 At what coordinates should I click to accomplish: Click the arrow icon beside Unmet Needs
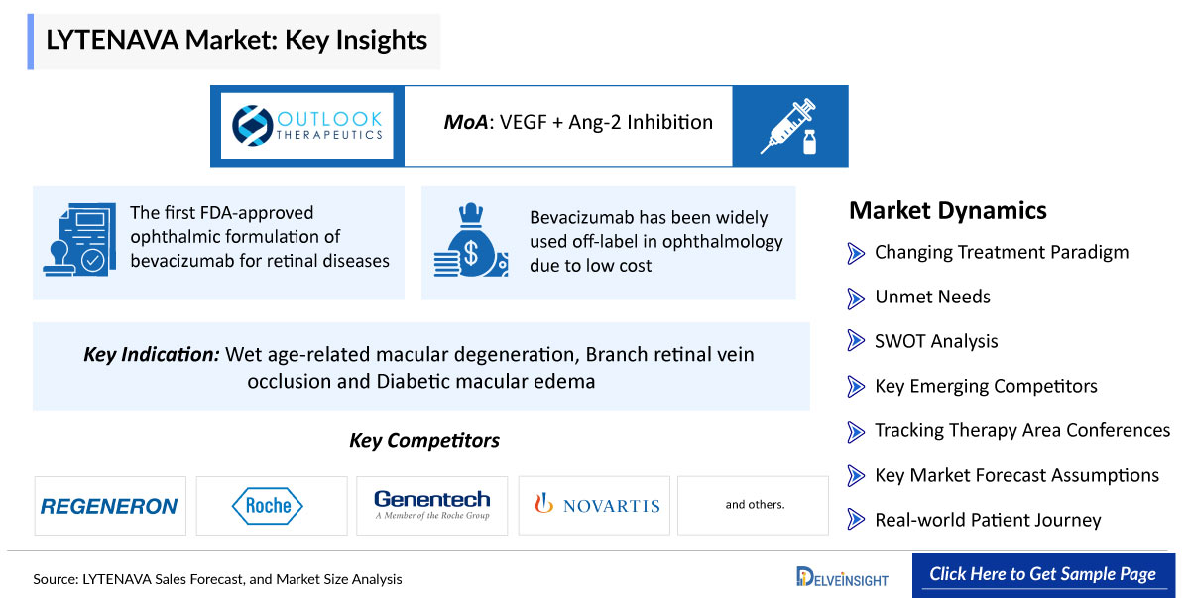coord(856,298)
